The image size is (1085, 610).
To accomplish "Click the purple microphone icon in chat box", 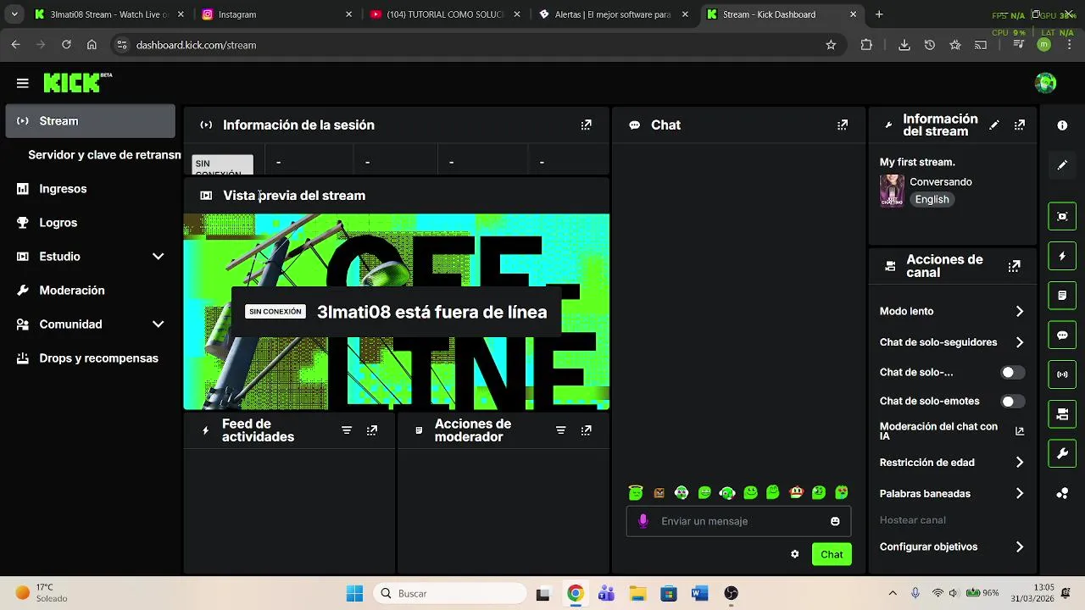I will tap(643, 521).
